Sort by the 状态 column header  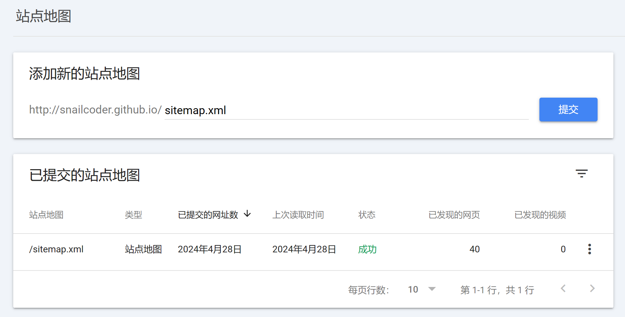[367, 215]
